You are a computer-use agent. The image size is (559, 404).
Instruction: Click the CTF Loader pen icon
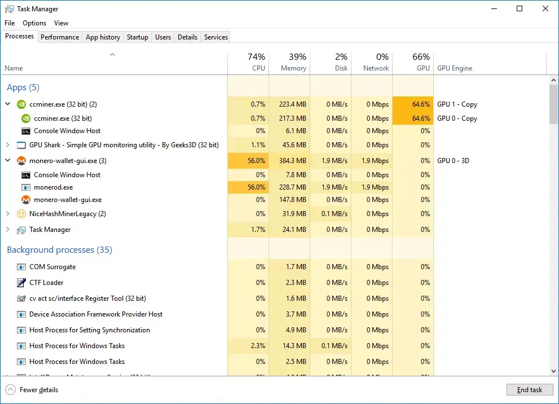tap(21, 283)
